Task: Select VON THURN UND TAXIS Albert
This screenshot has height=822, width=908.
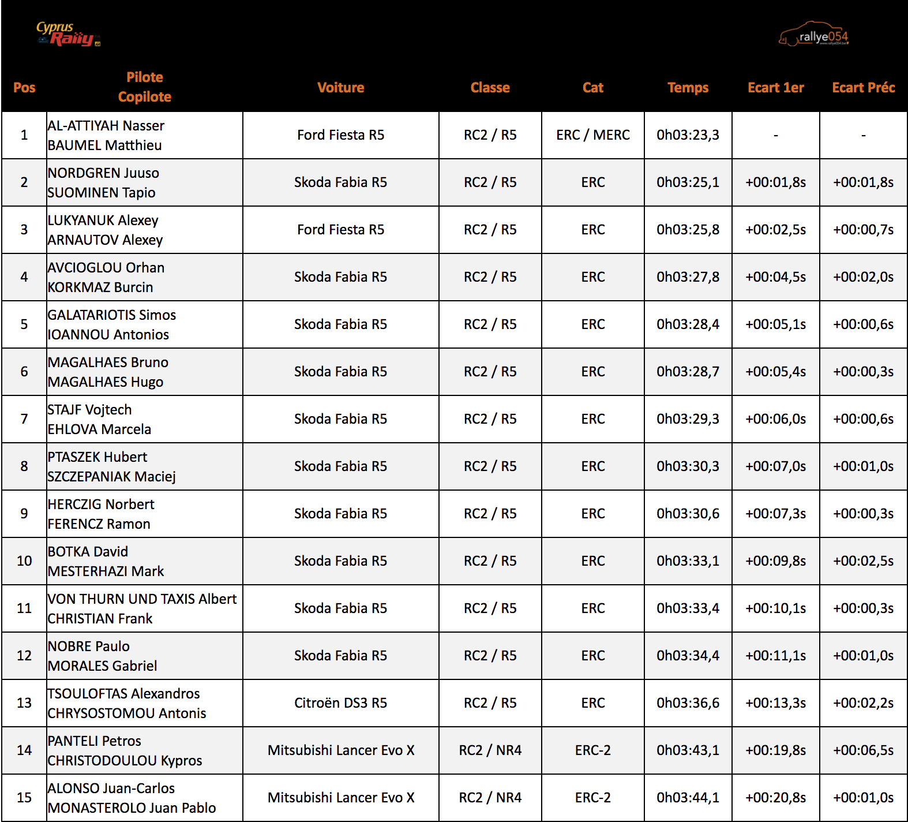Action: [x=142, y=599]
